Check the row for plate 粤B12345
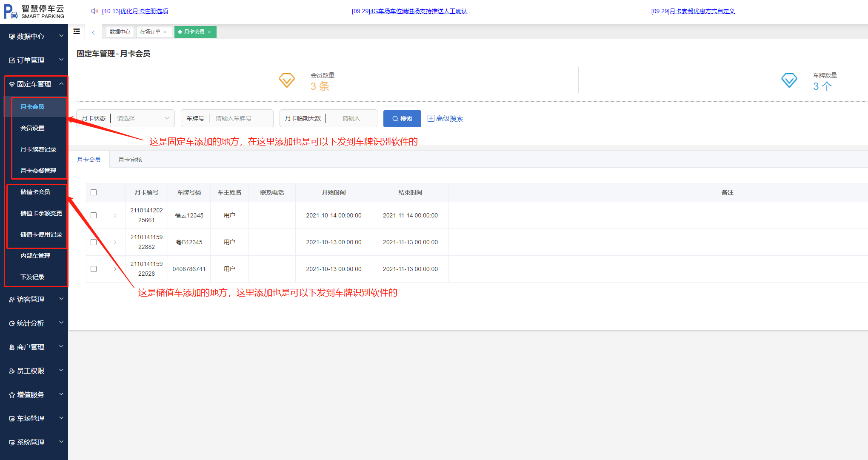This screenshot has width=868, height=460. point(94,242)
